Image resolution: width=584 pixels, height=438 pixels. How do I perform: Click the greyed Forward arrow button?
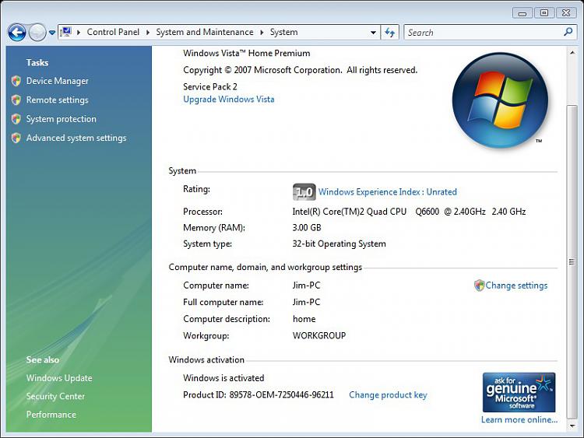coord(37,33)
